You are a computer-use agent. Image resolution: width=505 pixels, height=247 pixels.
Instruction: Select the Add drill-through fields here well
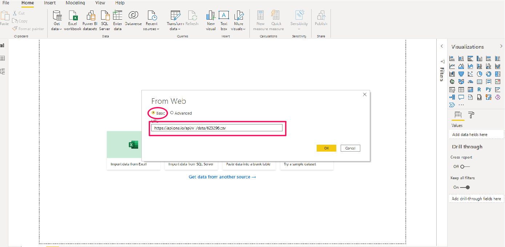(477, 199)
